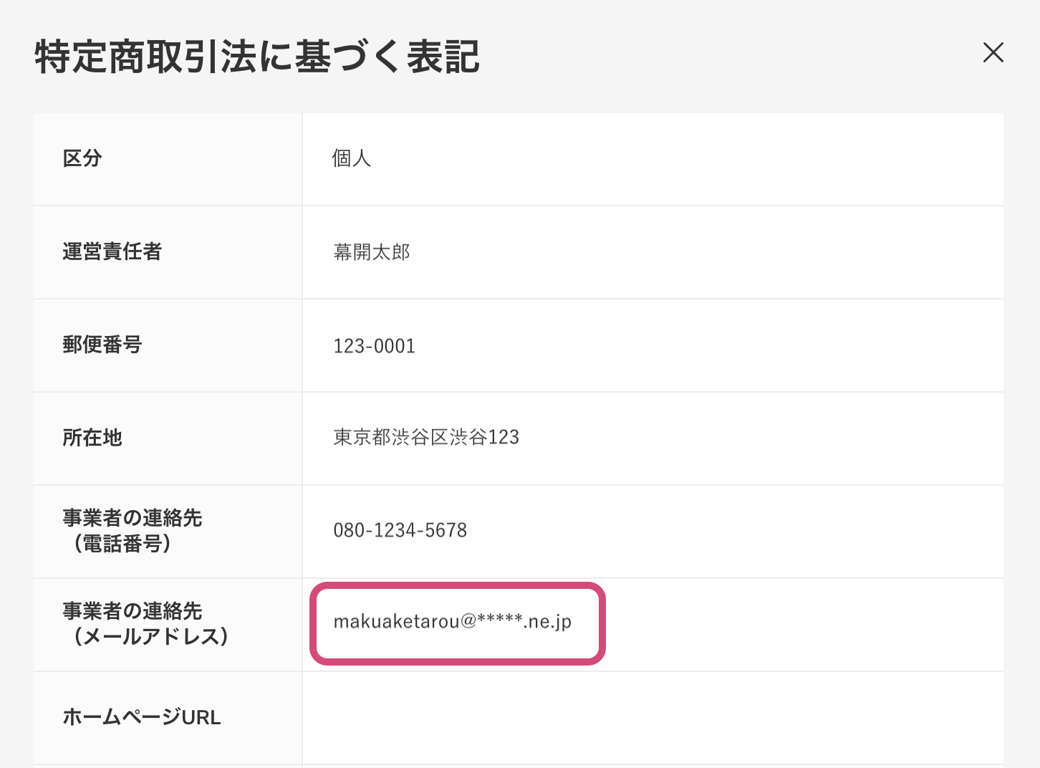The image size is (1040, 768).
Task: Click the 5678 ending of the phone number
Action: click(x=446, y=530)
